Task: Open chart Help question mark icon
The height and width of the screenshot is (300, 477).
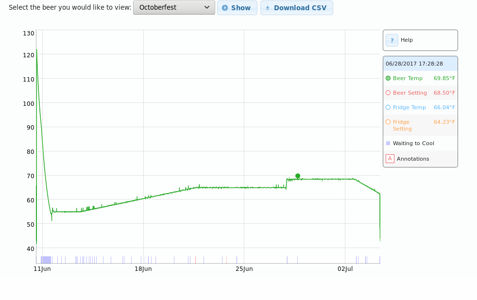Action: click(392, 40)
